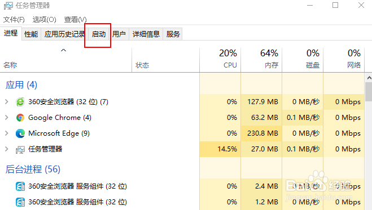Click Microsoft Edge's 0% CPU value
This screenshot has width=372, height=210.
(232, 133)
